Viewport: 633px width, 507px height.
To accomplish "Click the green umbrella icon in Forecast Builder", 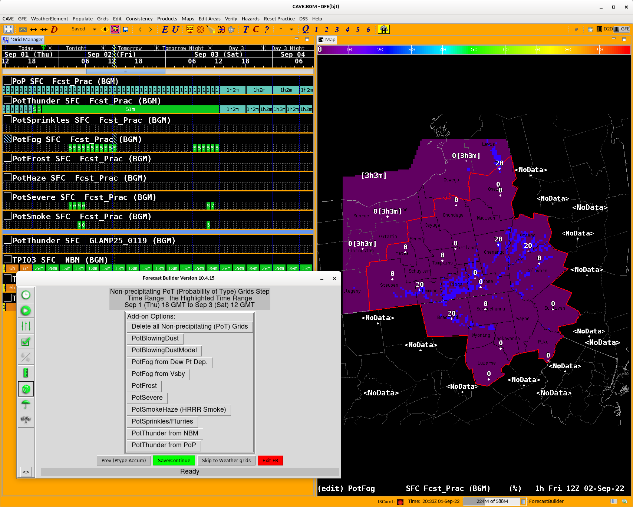I will click(x=26, y=404).
